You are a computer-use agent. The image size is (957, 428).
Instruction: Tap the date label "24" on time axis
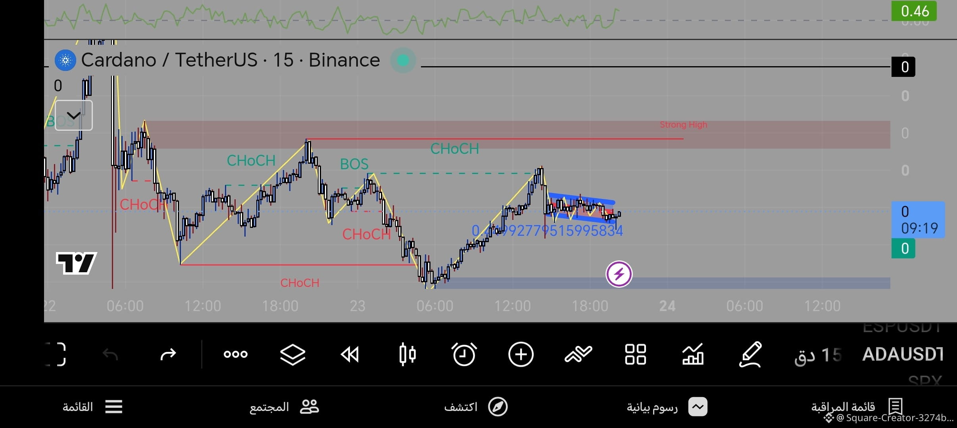[667, 306]
